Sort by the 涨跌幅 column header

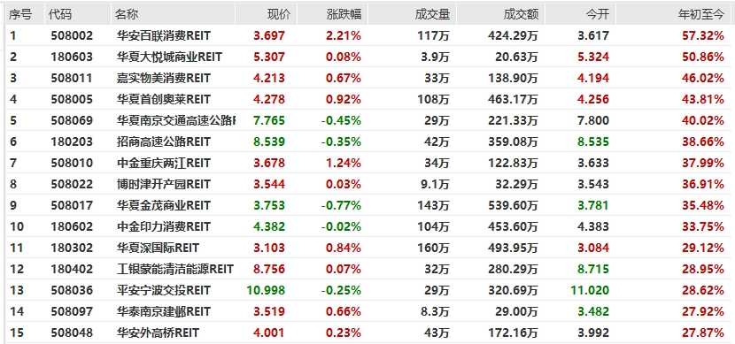click(344, 14)
